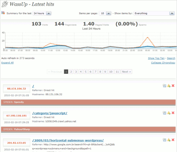Open the Show items by Everything dropdown
The image size is (177, 152).
154,13
